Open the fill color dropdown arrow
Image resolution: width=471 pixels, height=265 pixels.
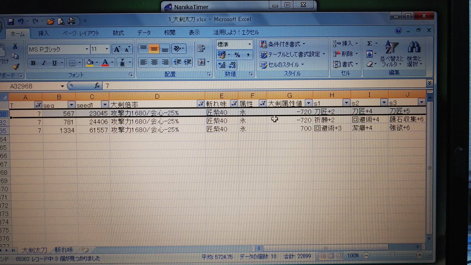[97, 63]
